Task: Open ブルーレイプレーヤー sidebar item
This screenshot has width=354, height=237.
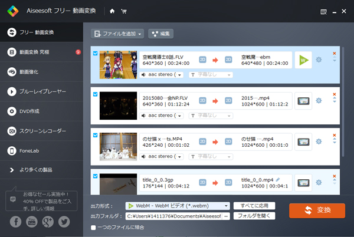Action: point(41,91)
